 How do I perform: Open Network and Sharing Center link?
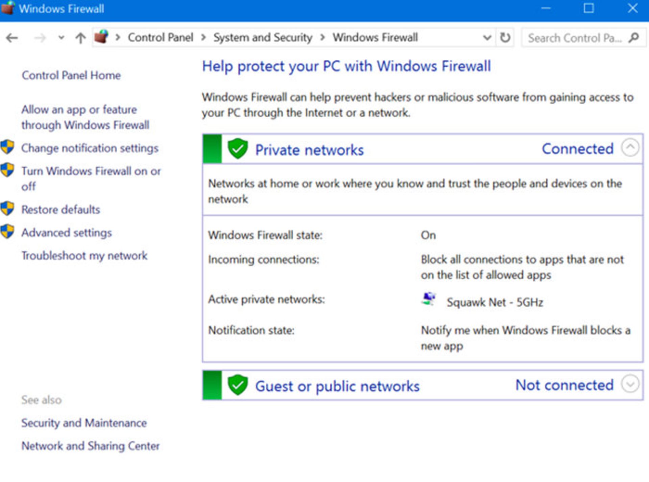click(x=90, y=446)
